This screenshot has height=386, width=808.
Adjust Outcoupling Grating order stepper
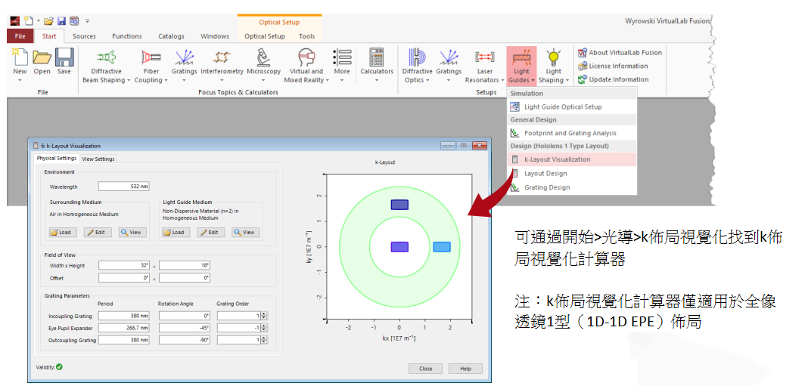[264, 340]
